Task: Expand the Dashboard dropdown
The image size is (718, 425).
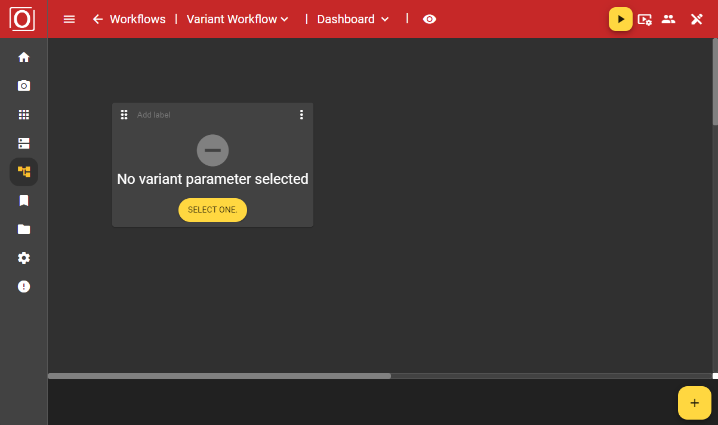Action: click(x=385, y=19)
